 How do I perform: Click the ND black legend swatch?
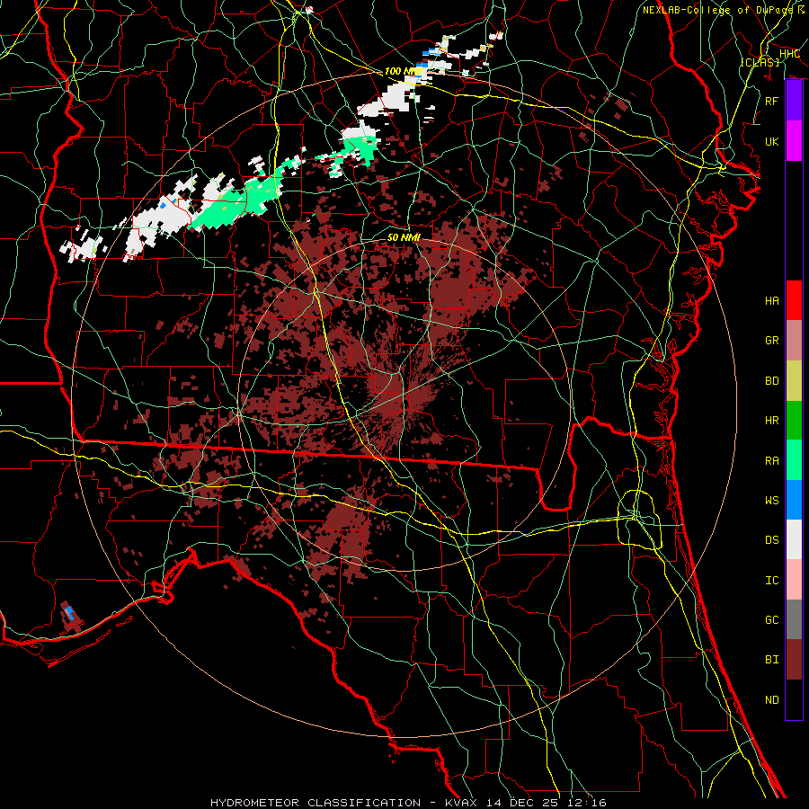click(794, 699)
